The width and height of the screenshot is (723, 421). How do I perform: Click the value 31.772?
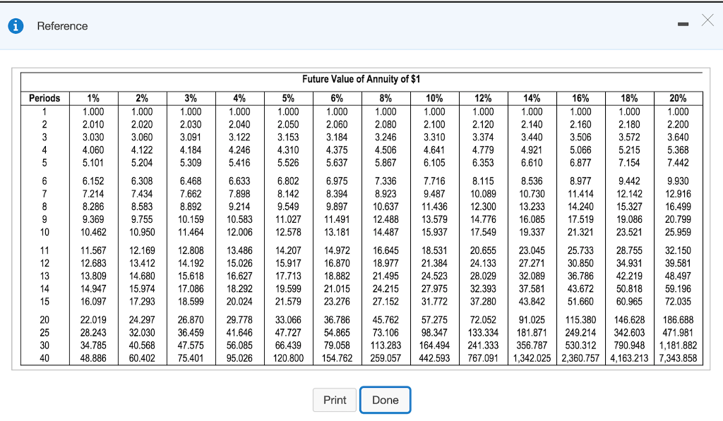434,301
